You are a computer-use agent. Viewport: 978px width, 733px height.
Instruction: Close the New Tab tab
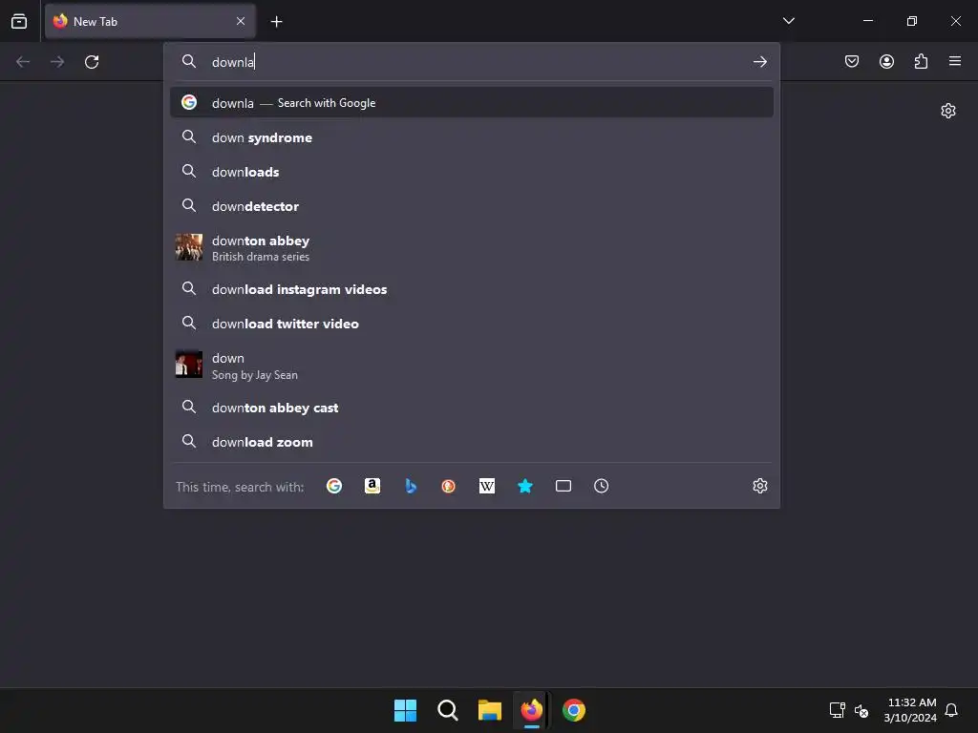[241, 21]
